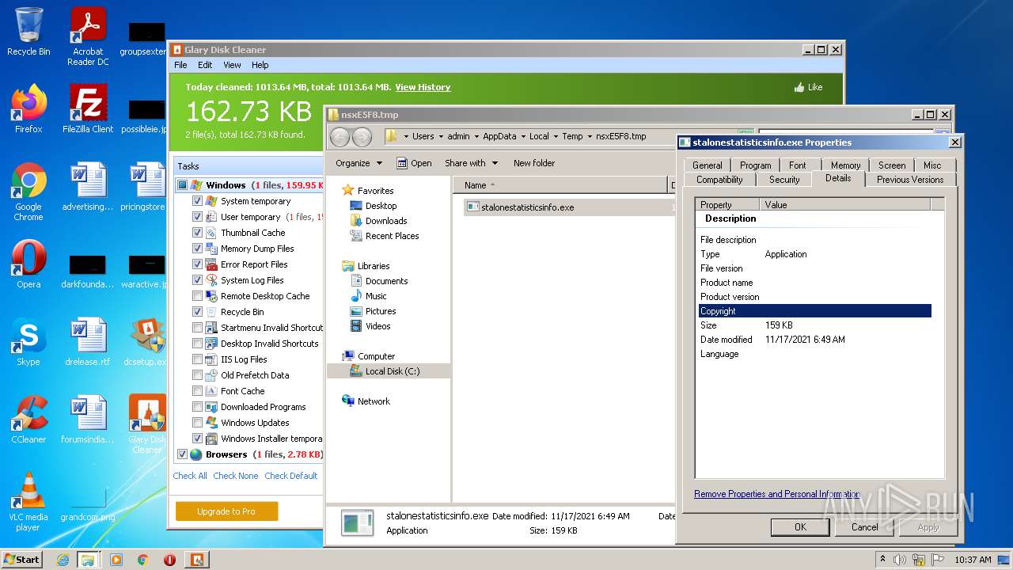Open Internet Explorer from taskbar
Screen dimensions: 1013x570
(x=63, y=560)
